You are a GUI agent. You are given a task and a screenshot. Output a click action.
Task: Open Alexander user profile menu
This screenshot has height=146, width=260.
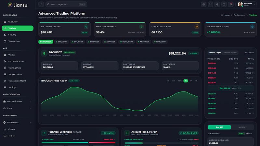pos(246,4)
